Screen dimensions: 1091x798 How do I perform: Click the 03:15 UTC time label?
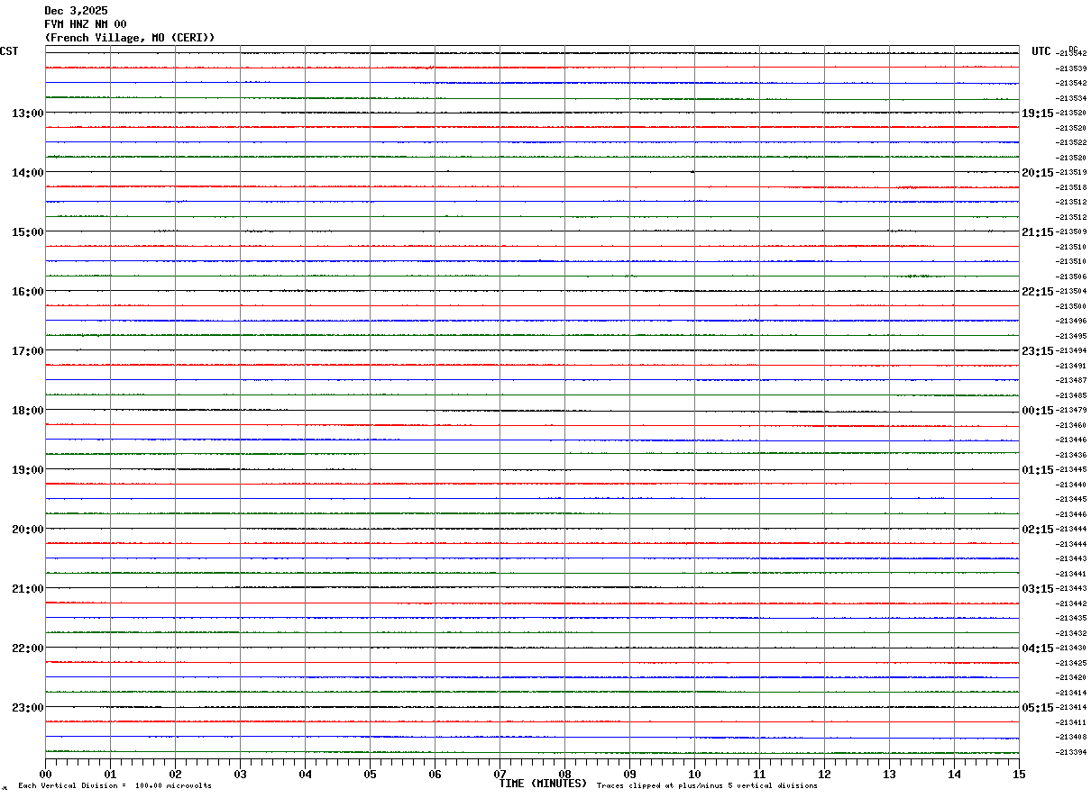pos(1038,589)
